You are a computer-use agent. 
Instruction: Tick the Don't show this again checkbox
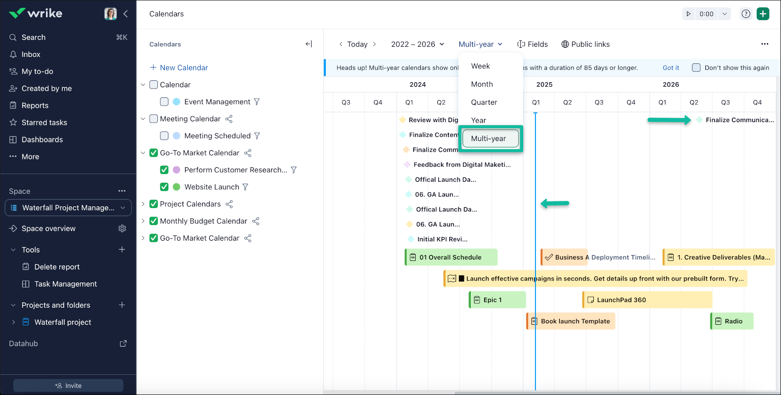click(696, 68)
